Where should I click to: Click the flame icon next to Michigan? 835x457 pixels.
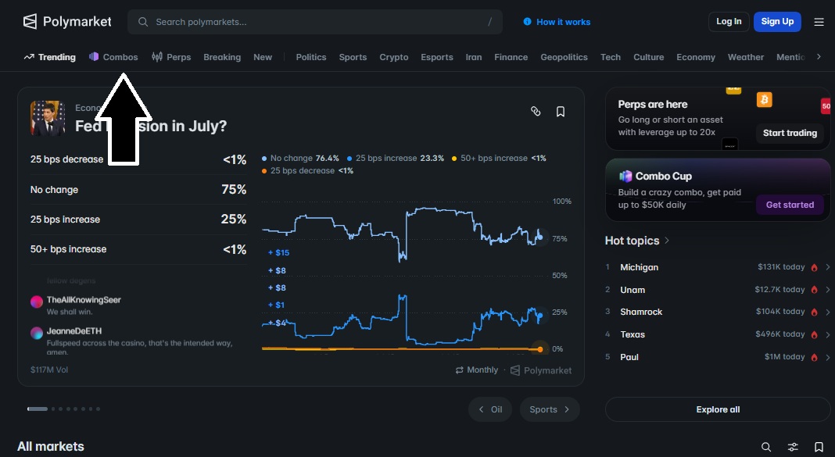[814, 268]
